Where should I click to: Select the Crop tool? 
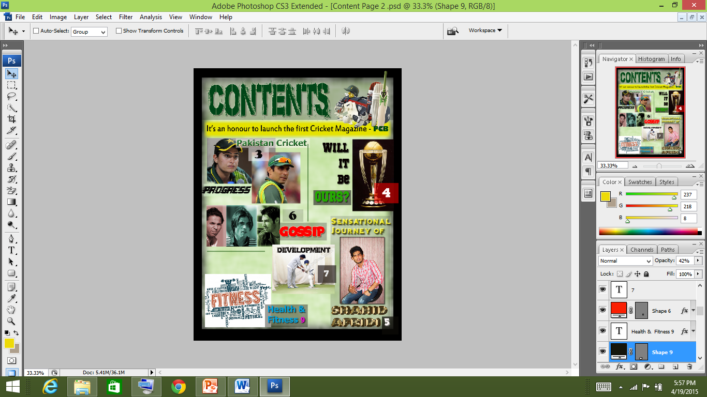(11, 119)
